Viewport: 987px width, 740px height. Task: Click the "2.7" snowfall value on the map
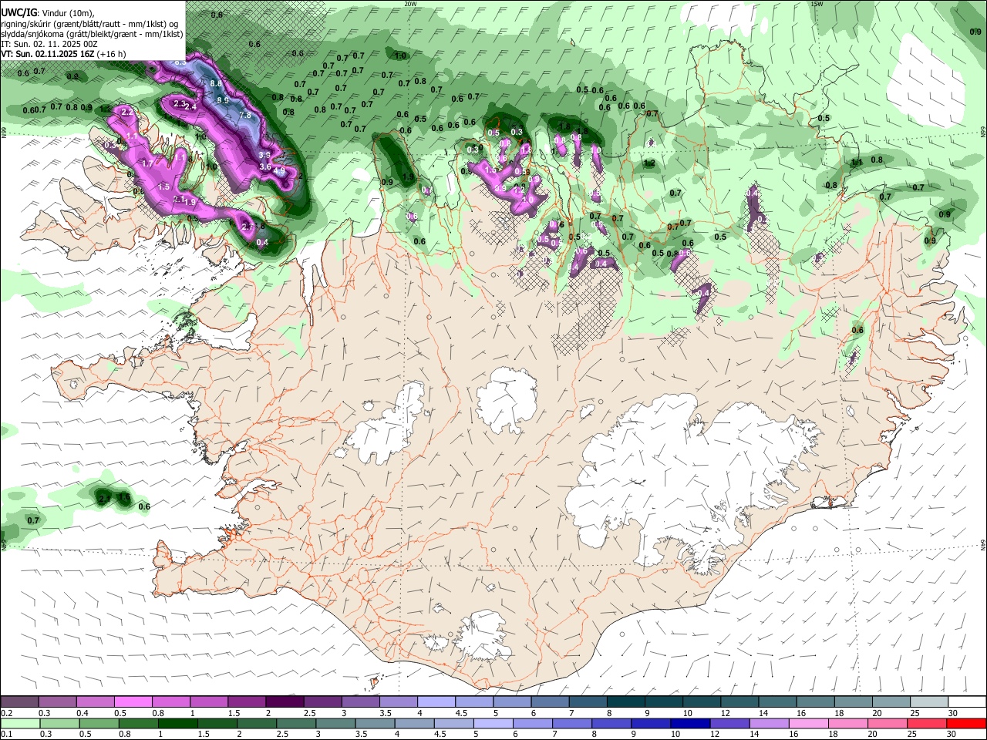tap(247, 227)
